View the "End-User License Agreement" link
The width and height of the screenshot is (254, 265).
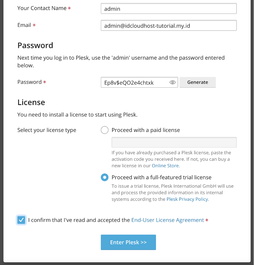[x=167, y=220]
